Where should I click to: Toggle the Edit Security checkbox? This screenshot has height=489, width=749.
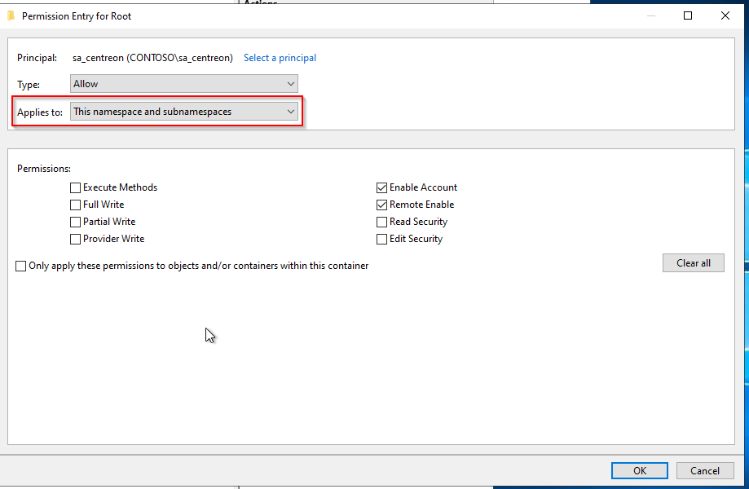tap(382, 239)
